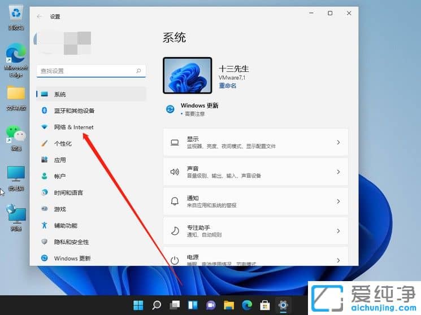Expand chevron on 专注助手 row

click(x=338, y=231)
